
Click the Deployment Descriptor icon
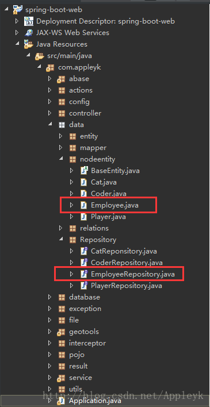pos(28,21)
